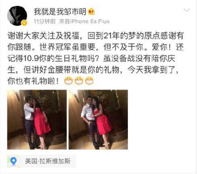Click the 11分钟前 timestamp
The image size is (197, 174).
tap(45, 21)
